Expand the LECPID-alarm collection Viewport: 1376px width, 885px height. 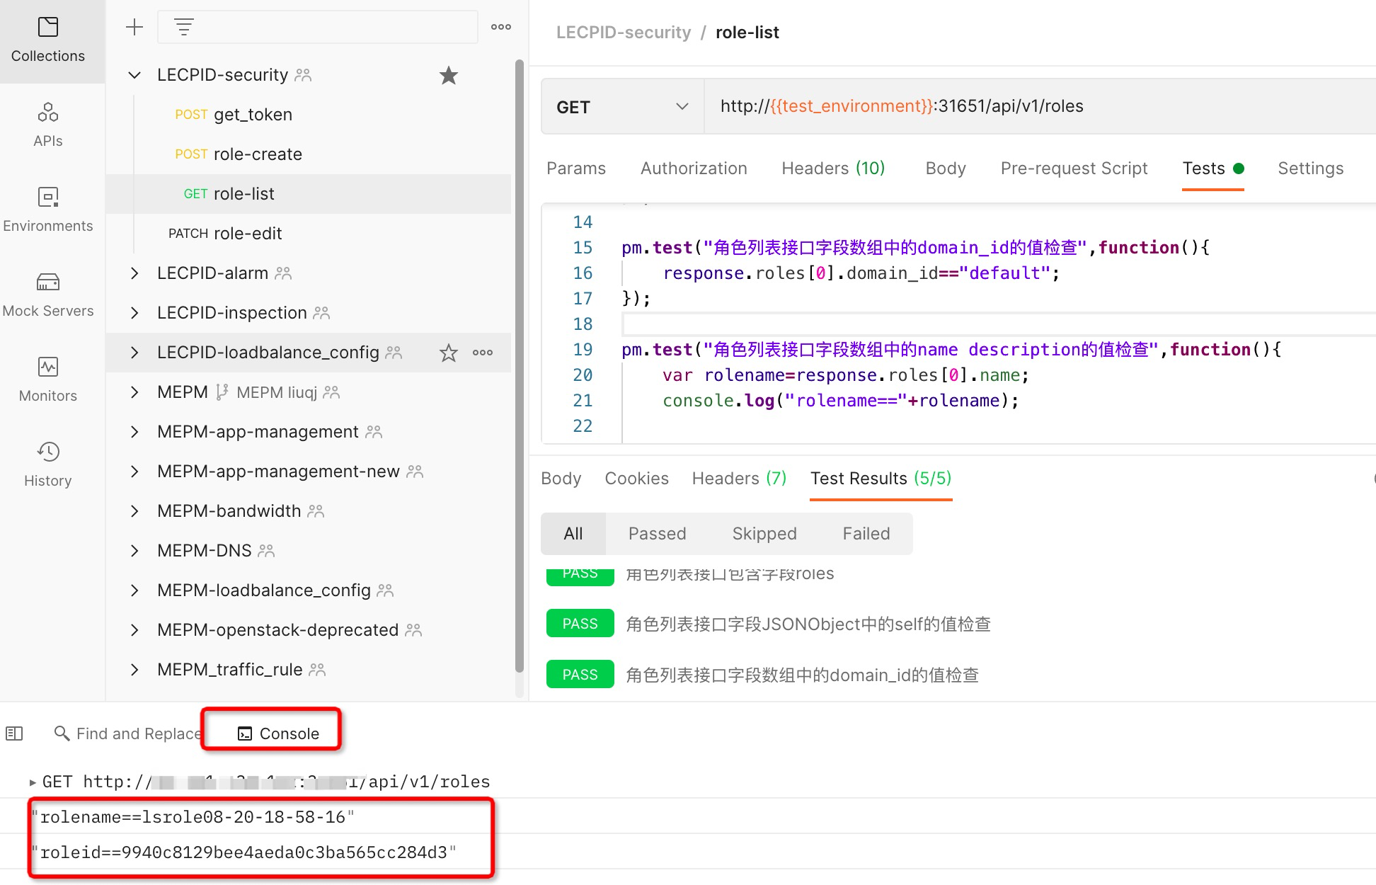point(134,273)
